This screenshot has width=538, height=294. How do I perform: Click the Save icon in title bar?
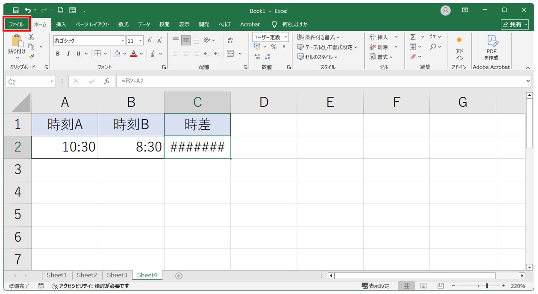pyautogui.click(x=15, y=10)
